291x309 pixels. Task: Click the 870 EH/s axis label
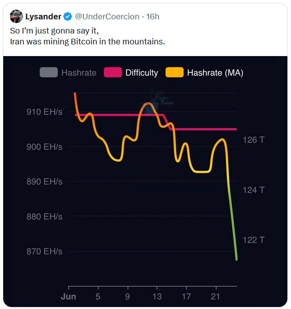pos(44,251)
